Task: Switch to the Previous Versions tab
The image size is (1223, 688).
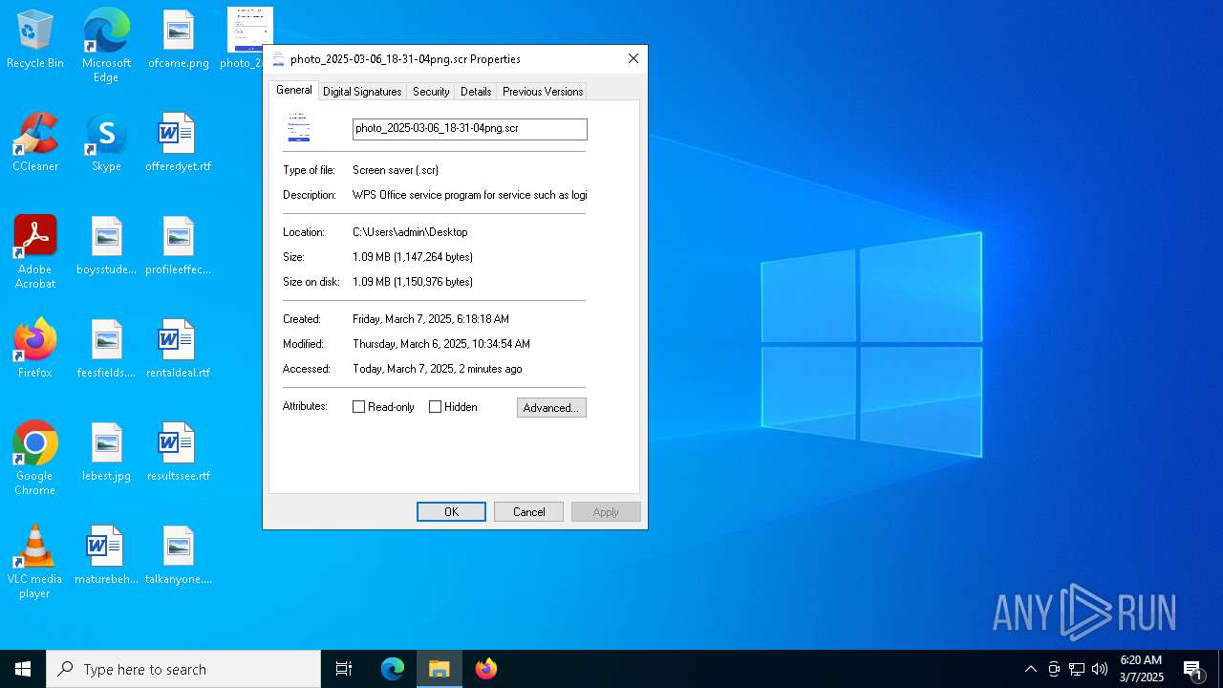Action: pyautogui.click(x=543, y=92)
